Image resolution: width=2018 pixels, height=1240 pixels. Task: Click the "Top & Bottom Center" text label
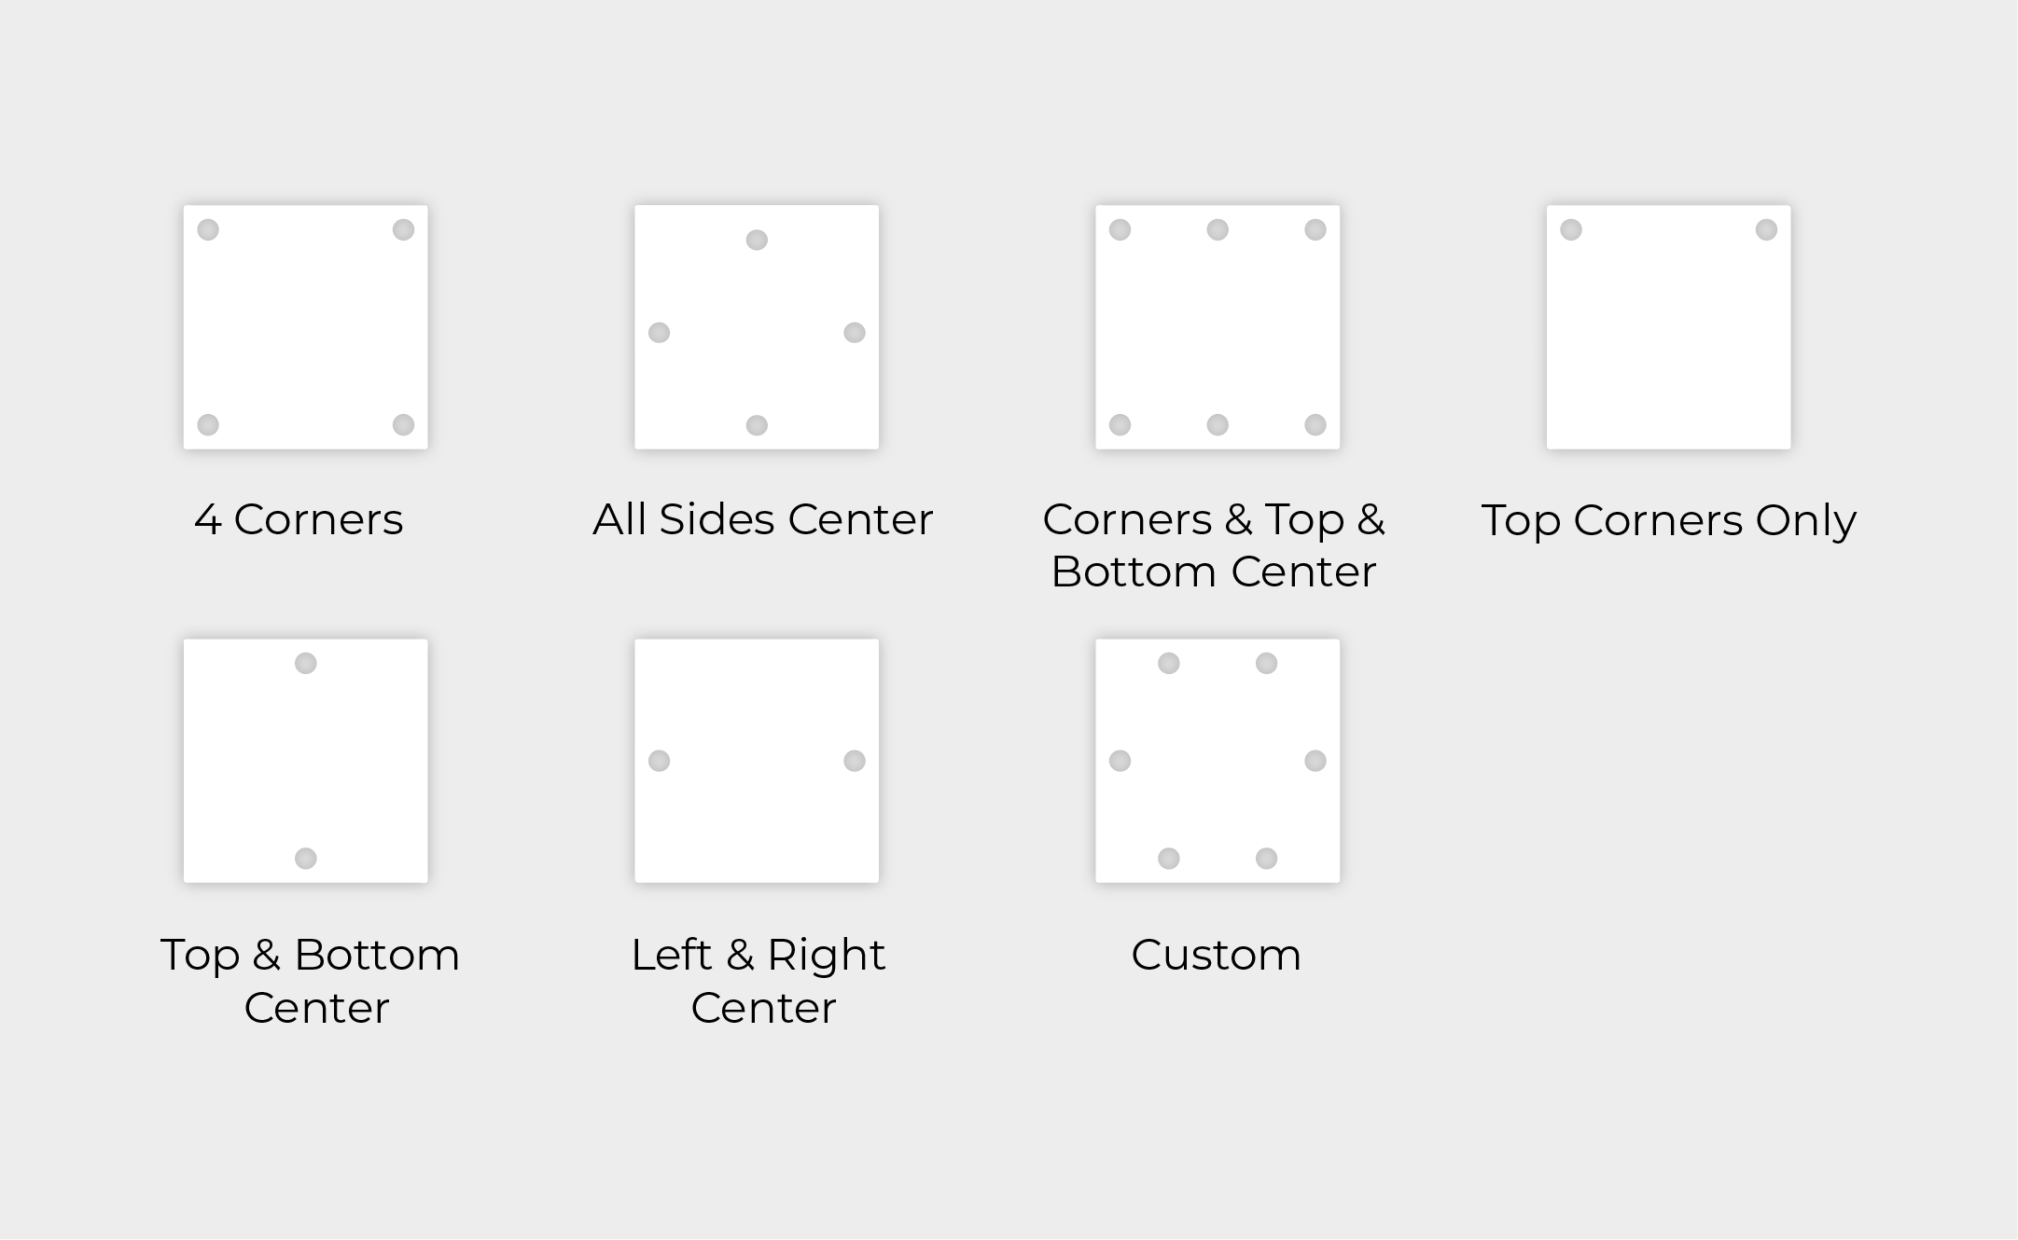click(311, 981)
